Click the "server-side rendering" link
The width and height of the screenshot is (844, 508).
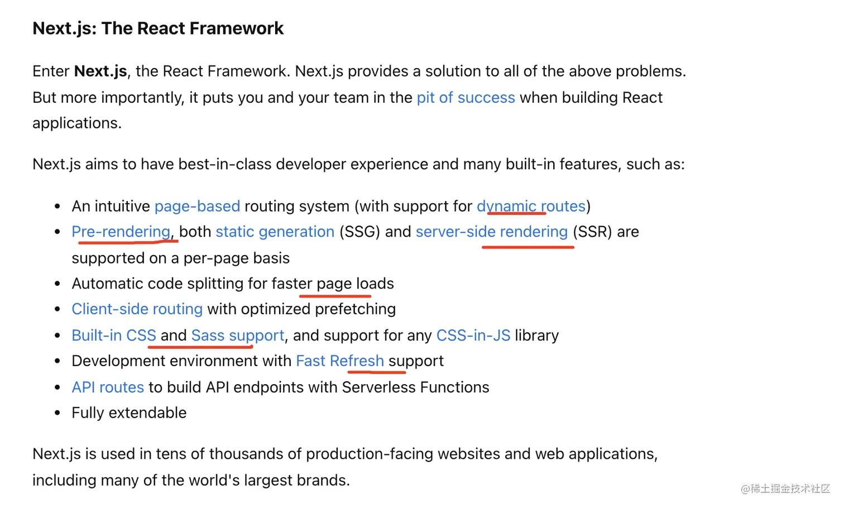[491, 232]
